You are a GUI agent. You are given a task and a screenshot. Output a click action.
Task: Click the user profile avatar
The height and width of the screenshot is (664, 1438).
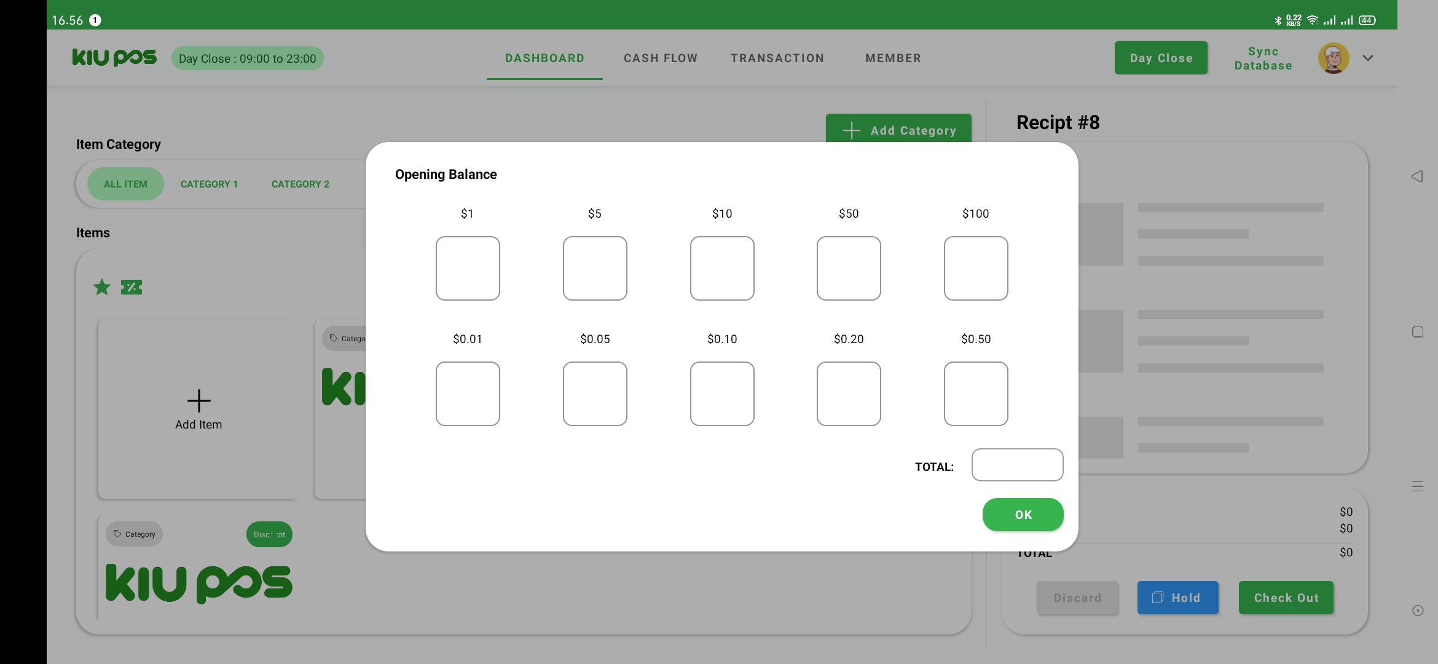[x=1333, y=58]
